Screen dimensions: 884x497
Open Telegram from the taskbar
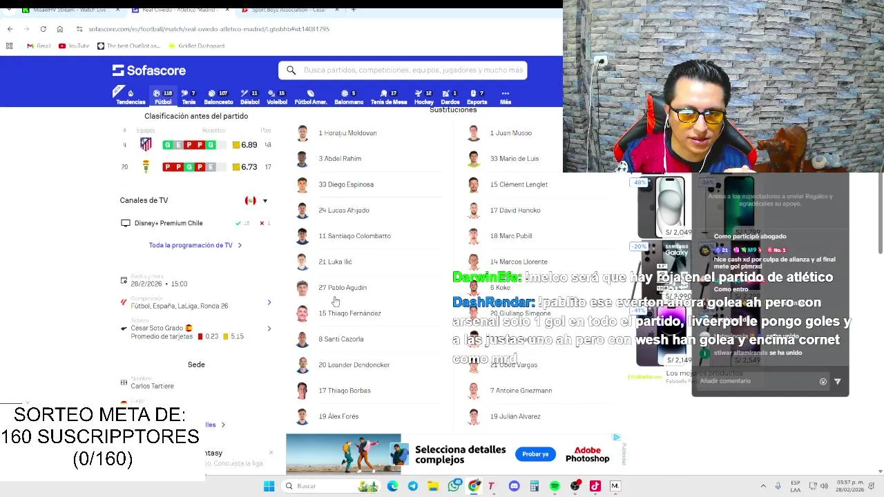coord(413,486)
